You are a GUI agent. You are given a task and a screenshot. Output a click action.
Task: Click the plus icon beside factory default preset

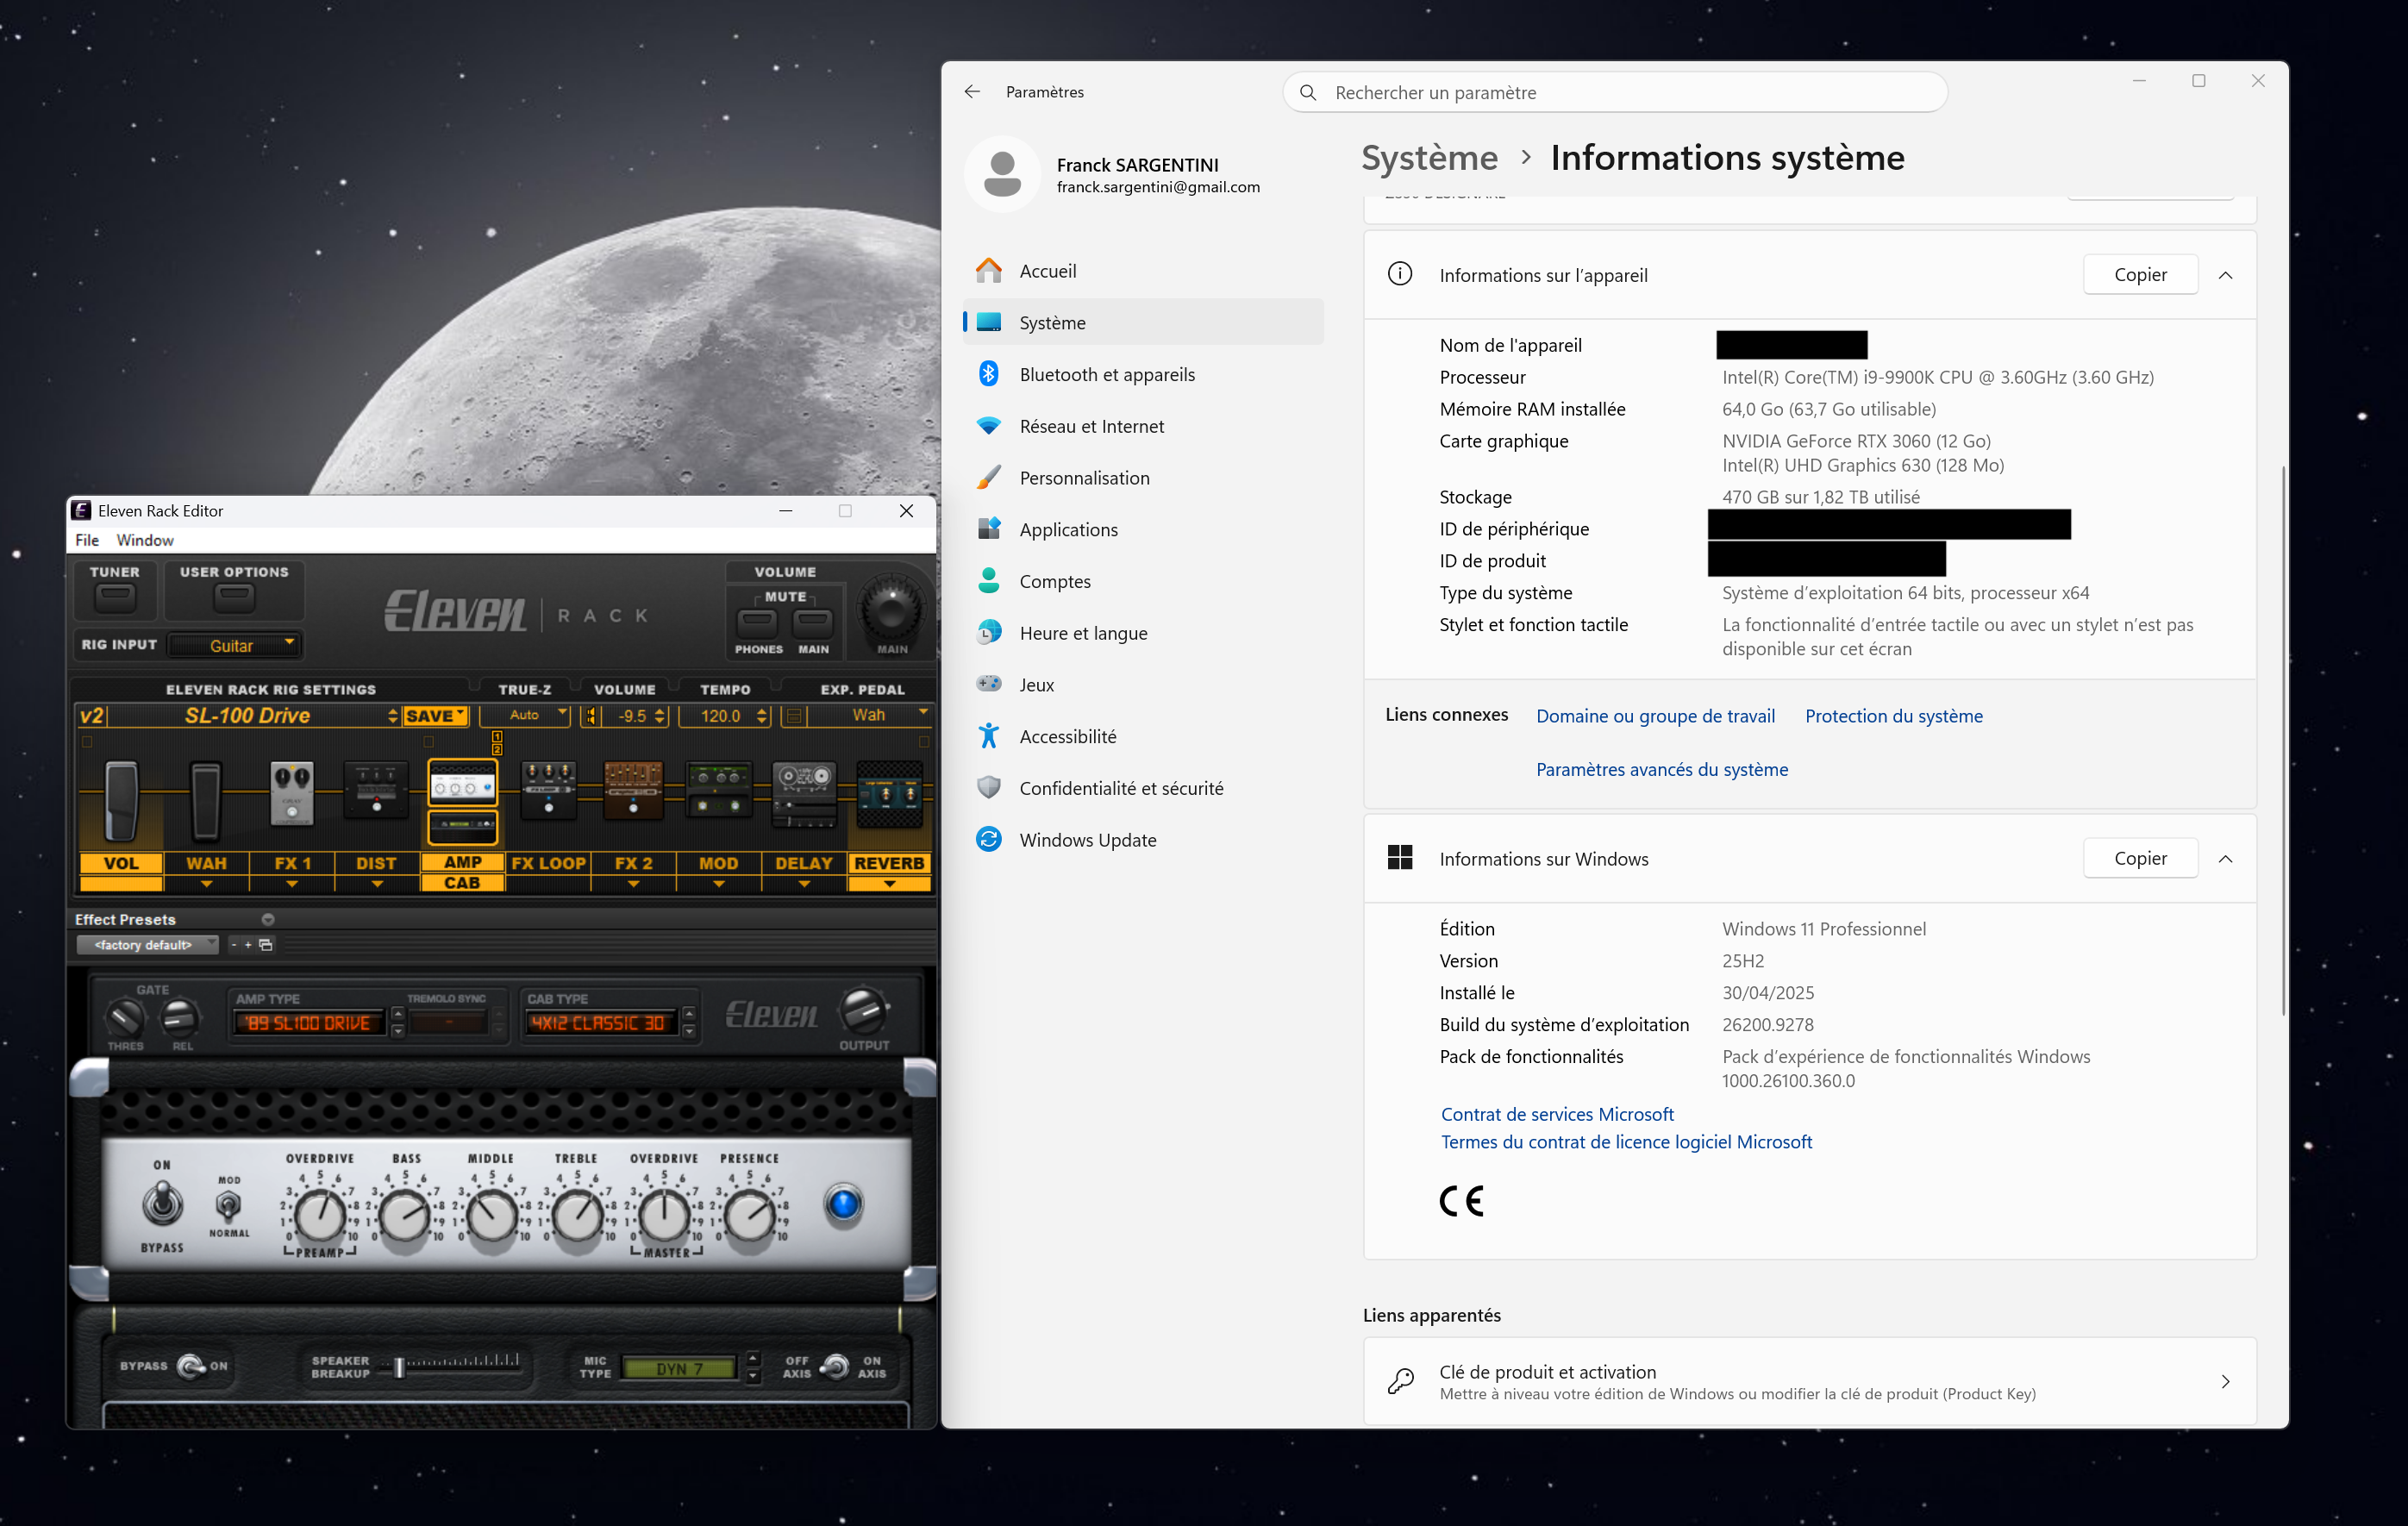[x=248, y=945]
